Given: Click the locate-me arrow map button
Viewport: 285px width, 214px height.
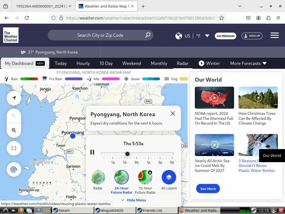Looking at the screenshot, I should pos(14,98).
